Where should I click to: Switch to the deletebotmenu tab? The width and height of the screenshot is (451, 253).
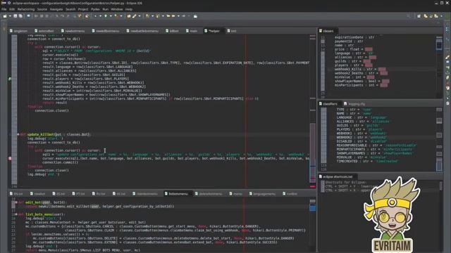coord(209,194)
